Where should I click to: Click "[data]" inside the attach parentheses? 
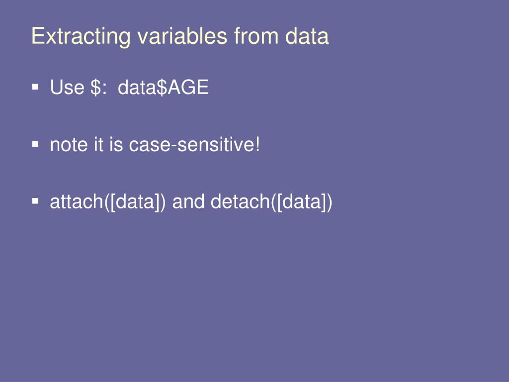pos(134,202)
